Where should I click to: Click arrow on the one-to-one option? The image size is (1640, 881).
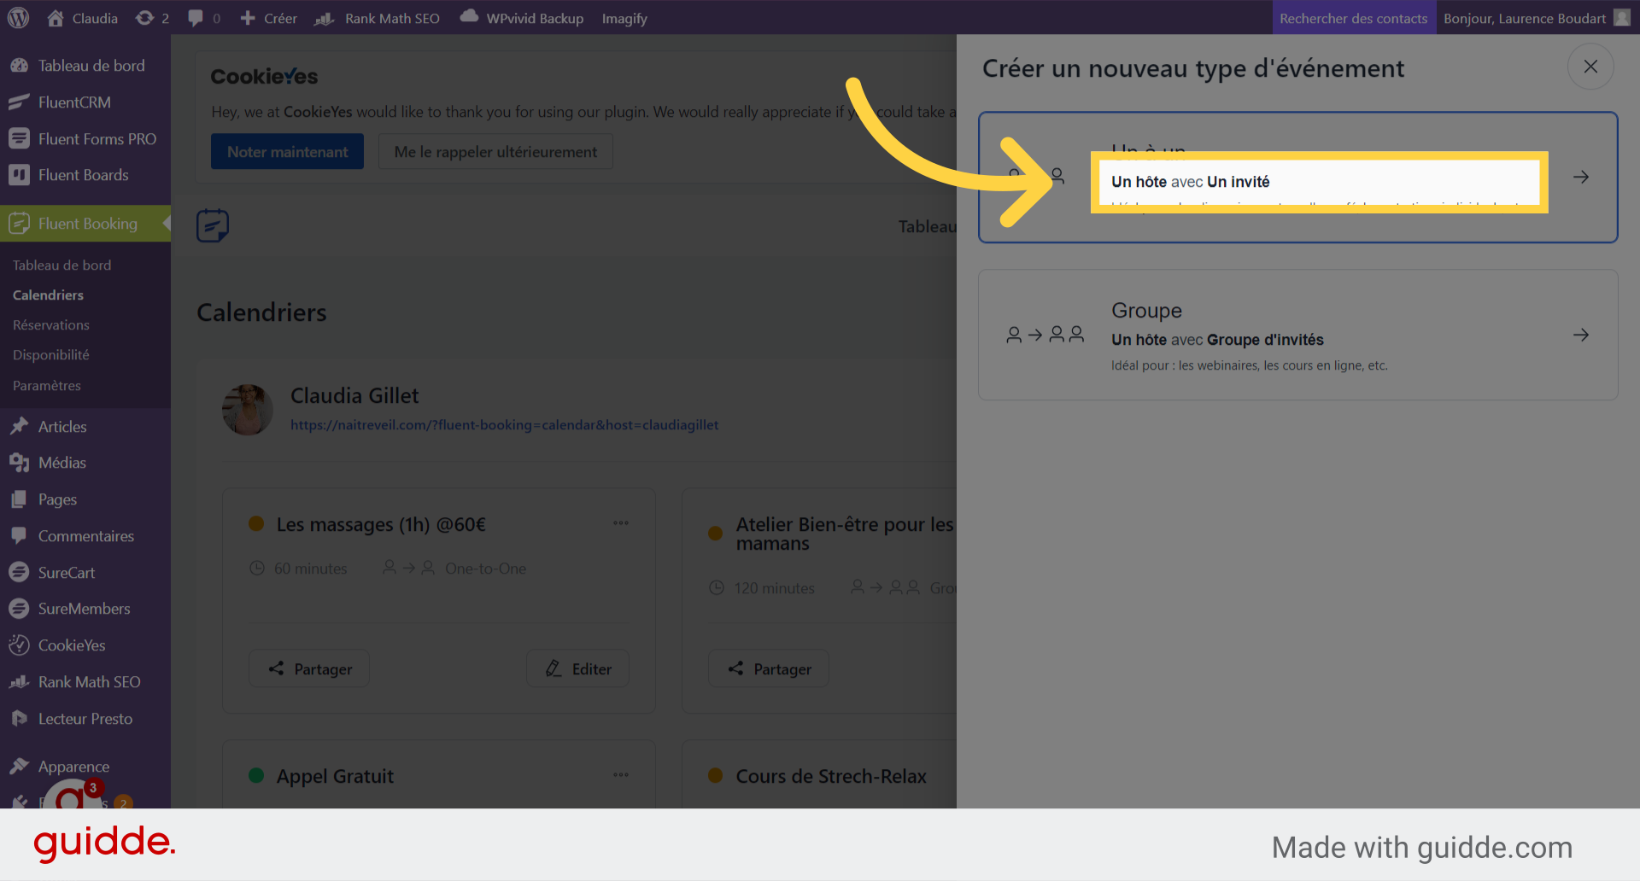click(x=1581, y=177)
